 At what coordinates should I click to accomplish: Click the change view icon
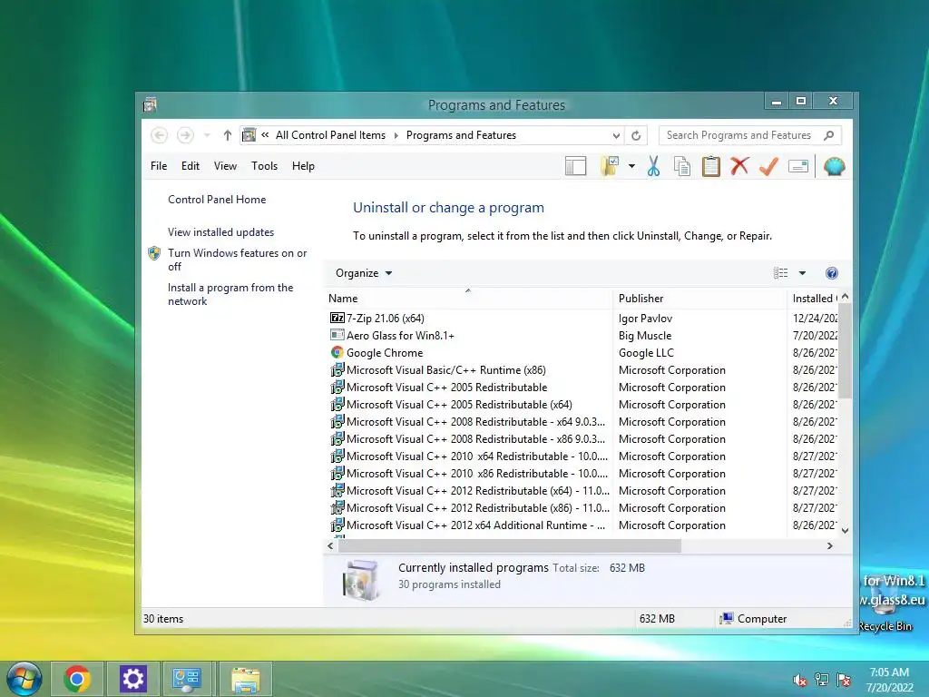[781, 273]
